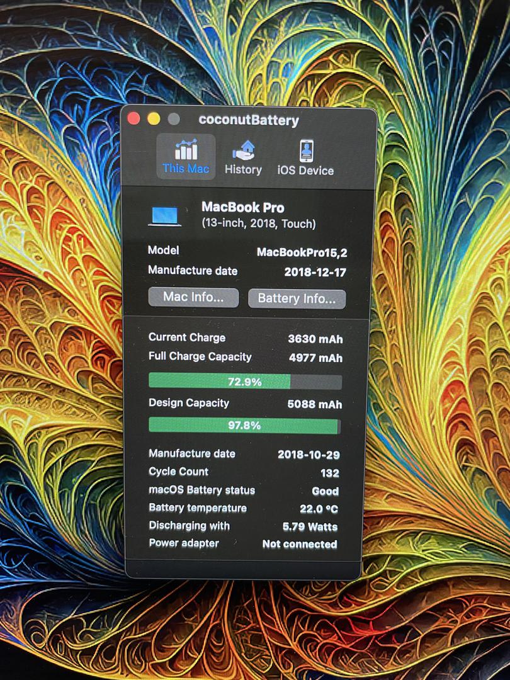510x680 pixels.
Task: Select the MacBookPro15,2 model value
Action: point(302,252)
